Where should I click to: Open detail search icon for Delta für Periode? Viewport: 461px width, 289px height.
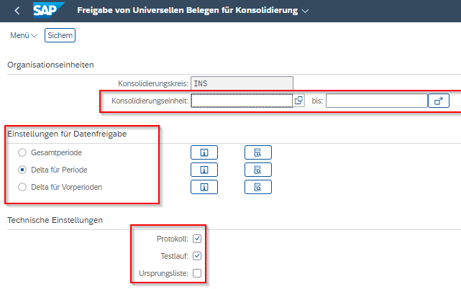click(257, 170)
